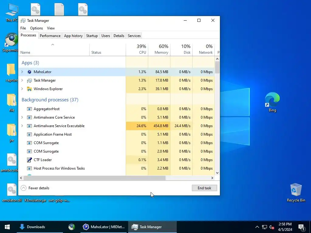Click the Application Frame Host icon
This screenshot has width=311, height=233.
(29, 134)
